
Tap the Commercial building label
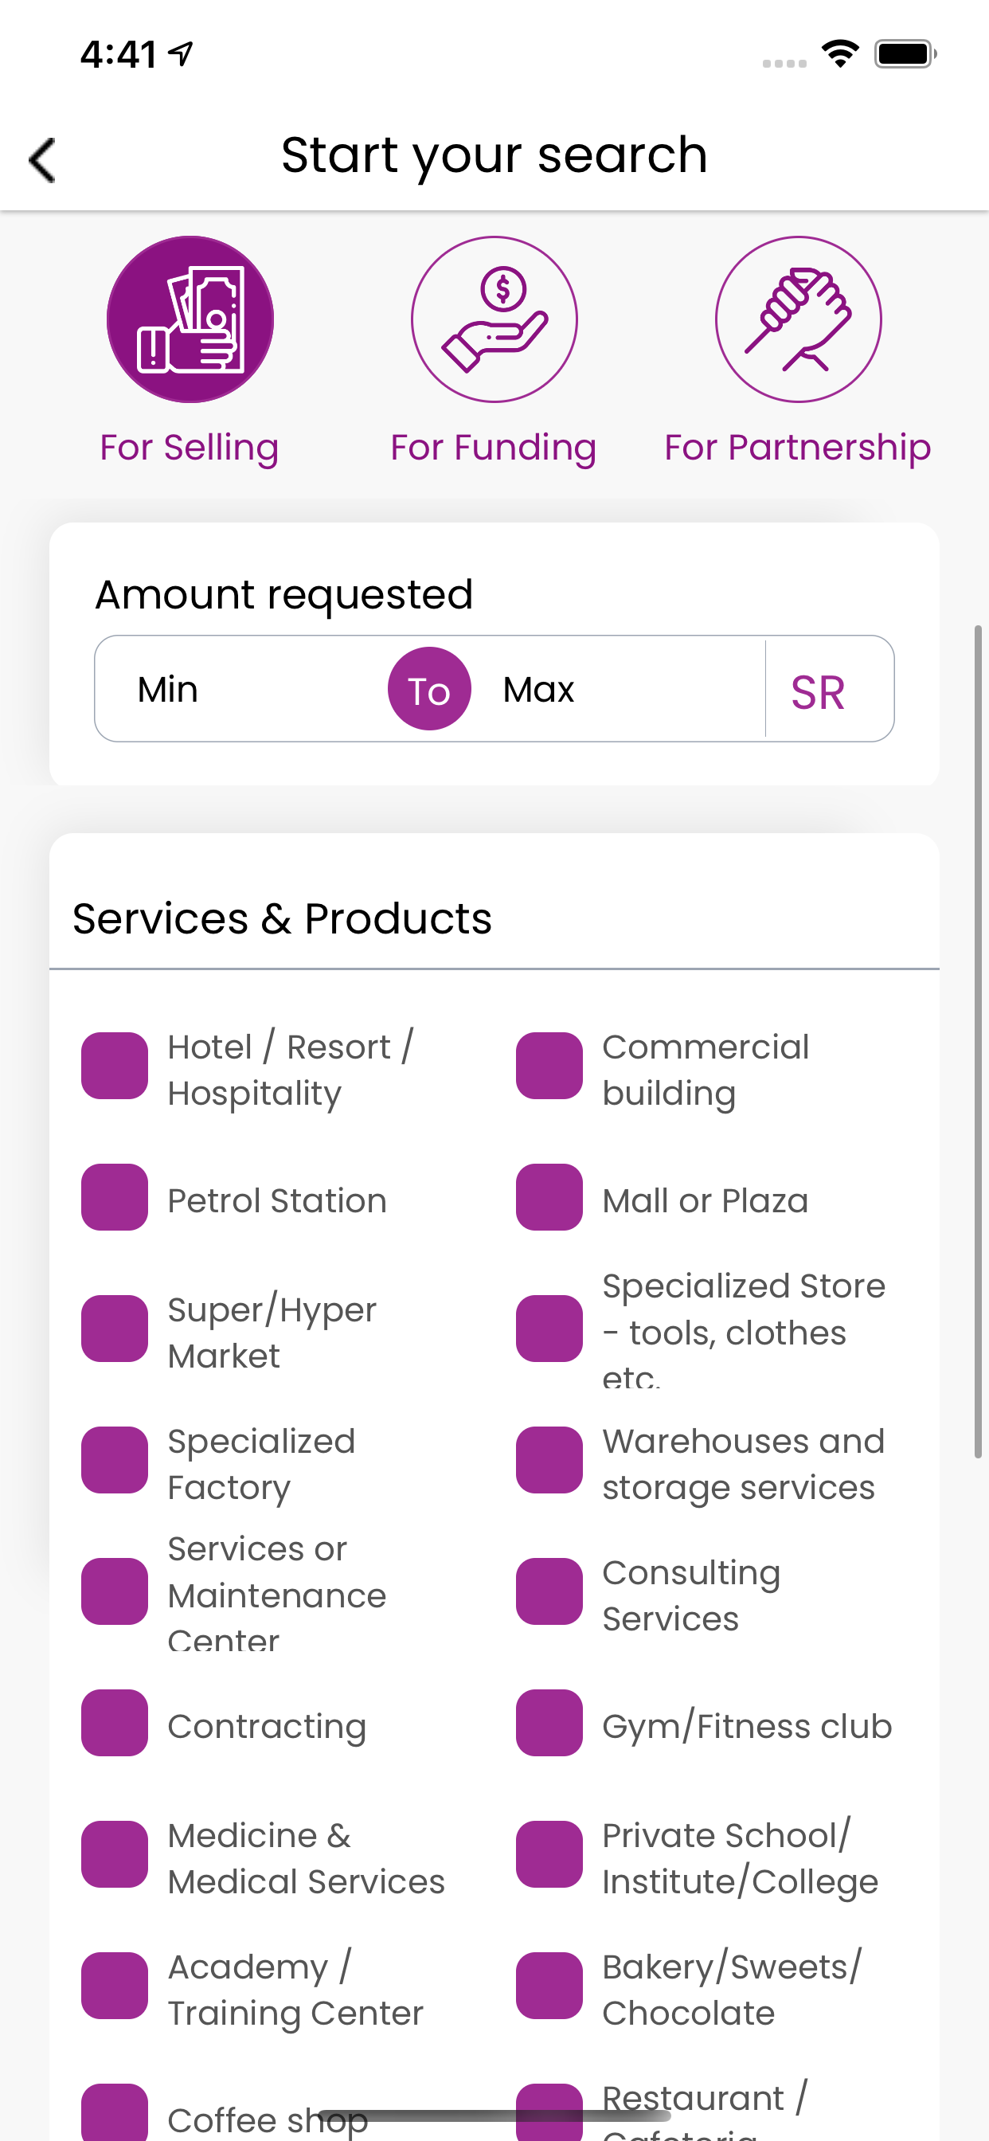(x=706, y=1070)
